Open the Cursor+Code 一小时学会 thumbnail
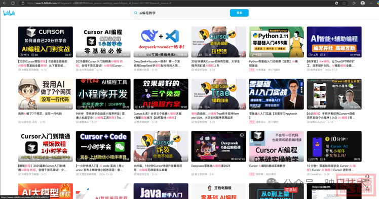 pyautogui.click(x=103, y=146)
